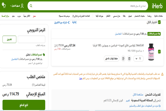Click the شارك عربة التسوق link
Screen dimensions: 166x111
(61, 22)
